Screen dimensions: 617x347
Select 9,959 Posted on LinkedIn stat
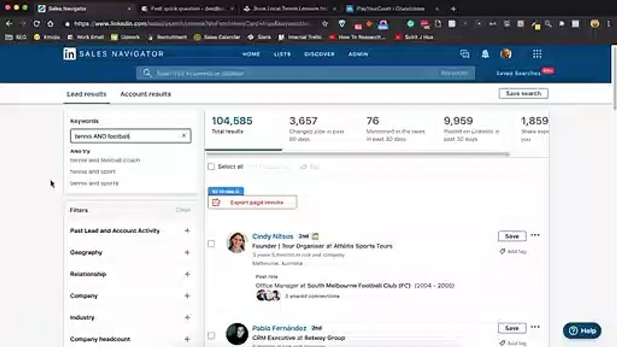471,129
